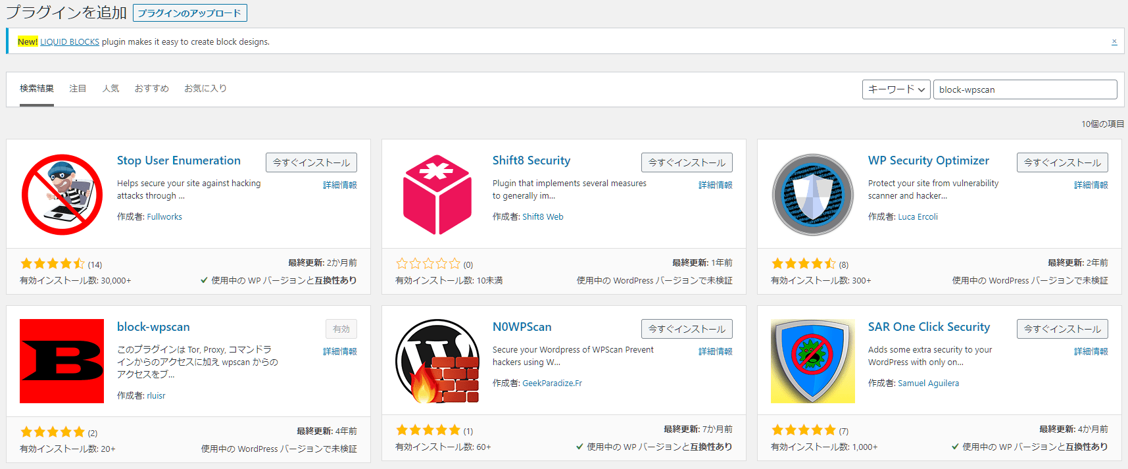Click the 有効インストール数: 1,000+ text

(824, 447)
